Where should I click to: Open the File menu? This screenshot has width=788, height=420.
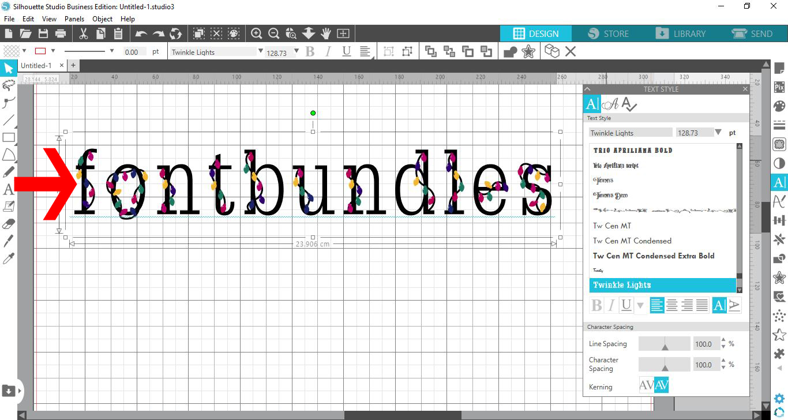click(9, 19)
